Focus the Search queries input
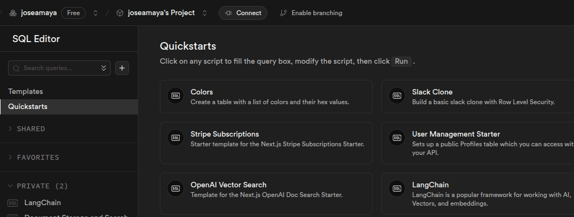The height and width of the screenshot is (217, 574). (59, 68)
